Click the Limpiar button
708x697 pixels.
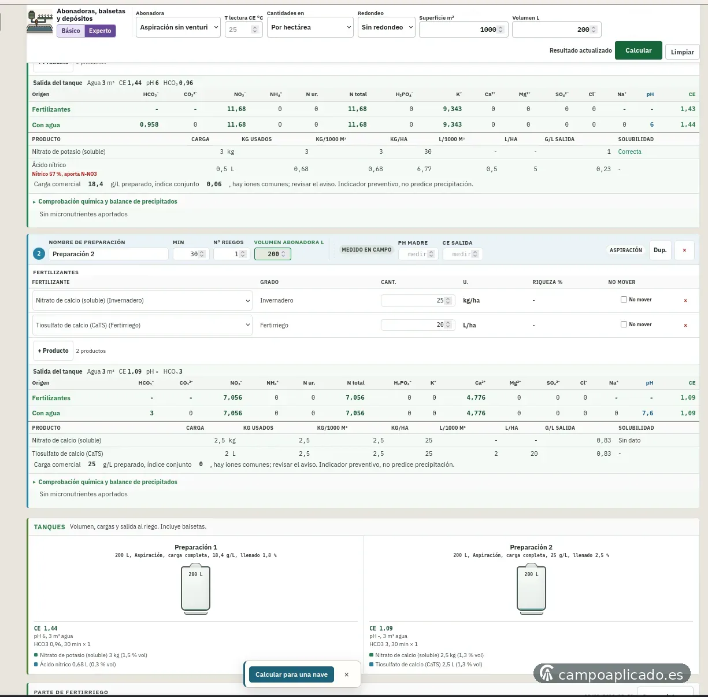pyautogui.click(x=683, y=52)
